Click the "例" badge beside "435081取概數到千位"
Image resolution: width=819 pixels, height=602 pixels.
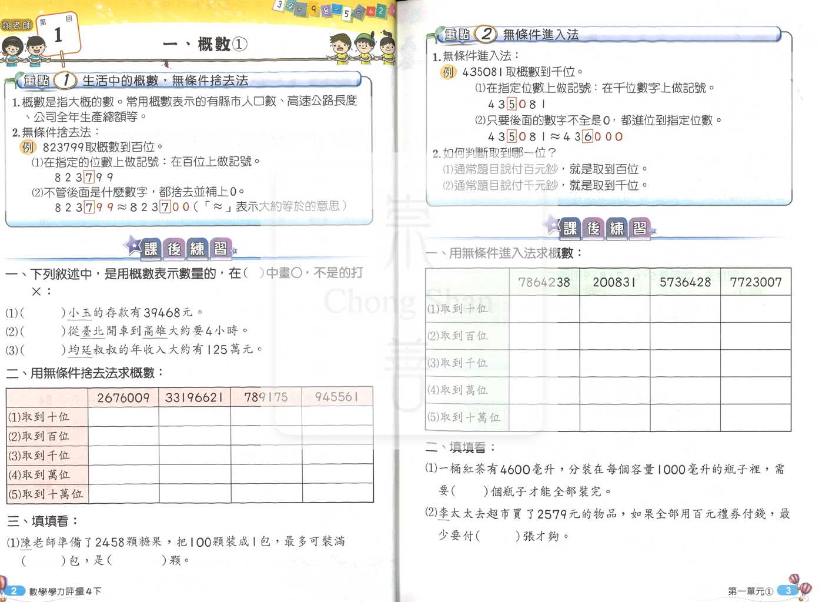click(448, 72)
